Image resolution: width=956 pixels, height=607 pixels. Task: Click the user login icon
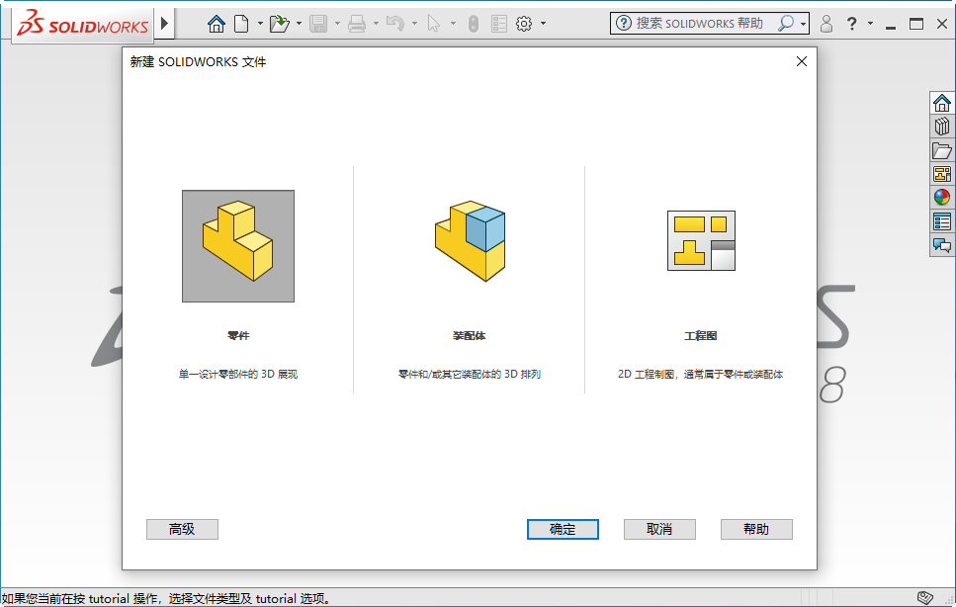[x=826, y=24]
